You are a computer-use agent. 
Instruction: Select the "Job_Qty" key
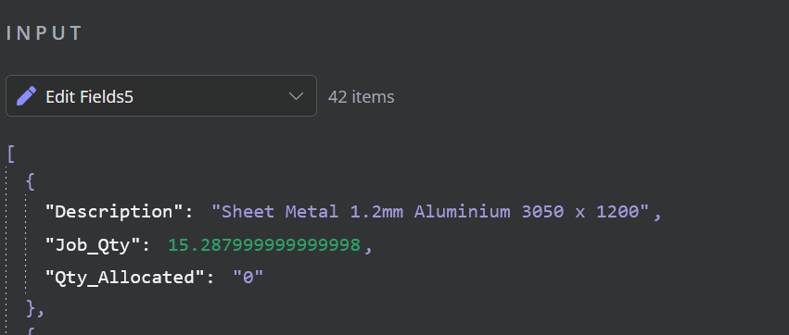[94, 245]
